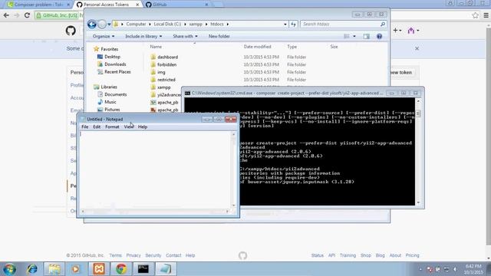Open Internet Explorer from the taskbar

32,269
